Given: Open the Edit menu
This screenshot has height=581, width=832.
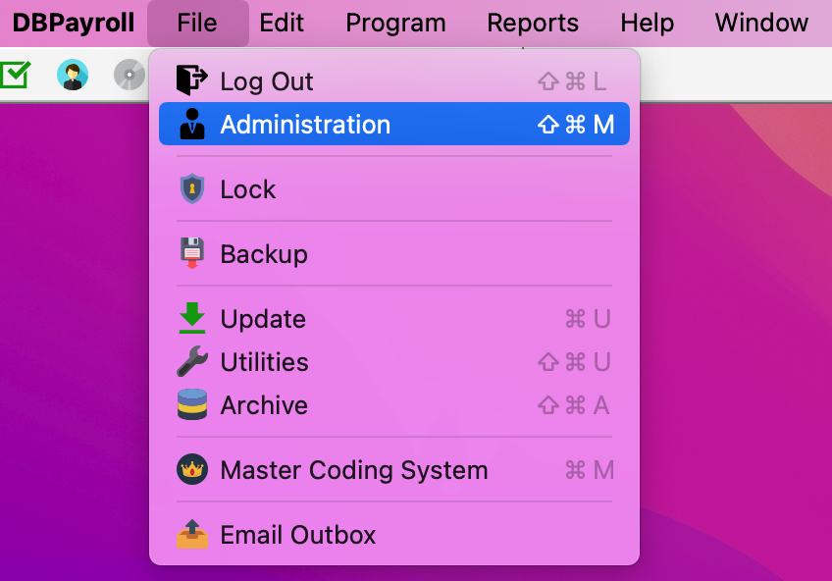Looking at the screenshot, I should (282, 23).
